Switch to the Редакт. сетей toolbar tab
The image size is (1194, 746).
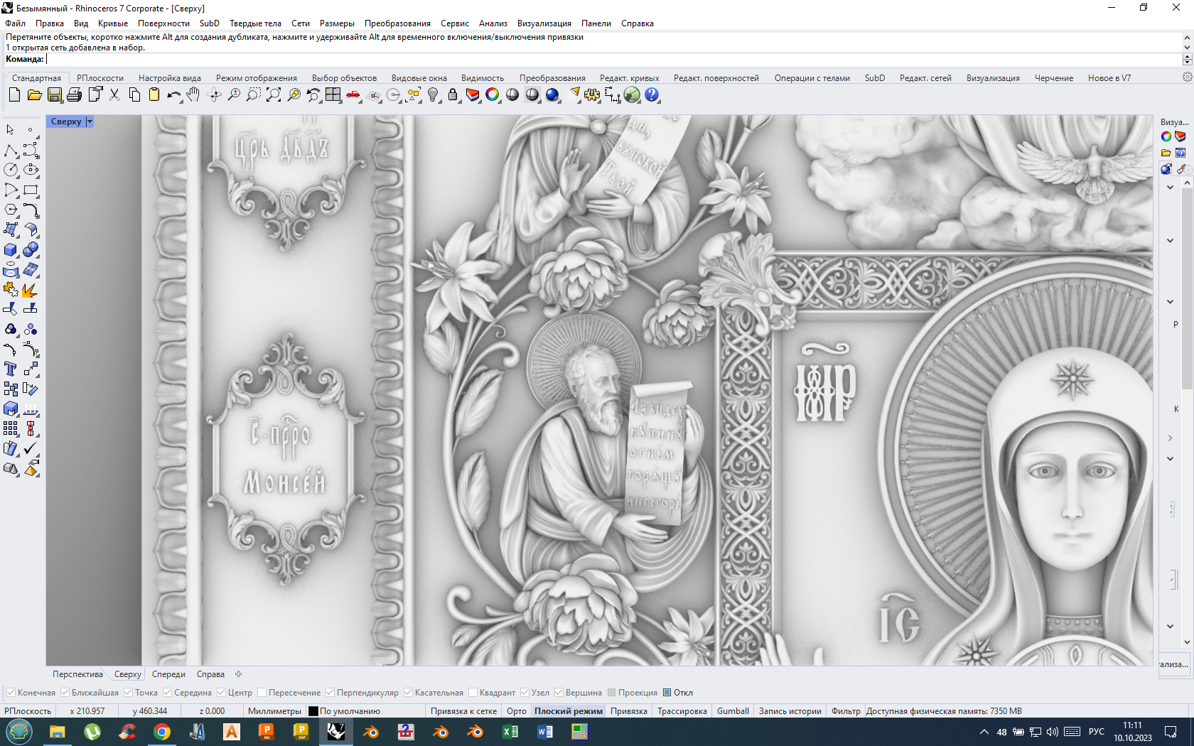925,78
